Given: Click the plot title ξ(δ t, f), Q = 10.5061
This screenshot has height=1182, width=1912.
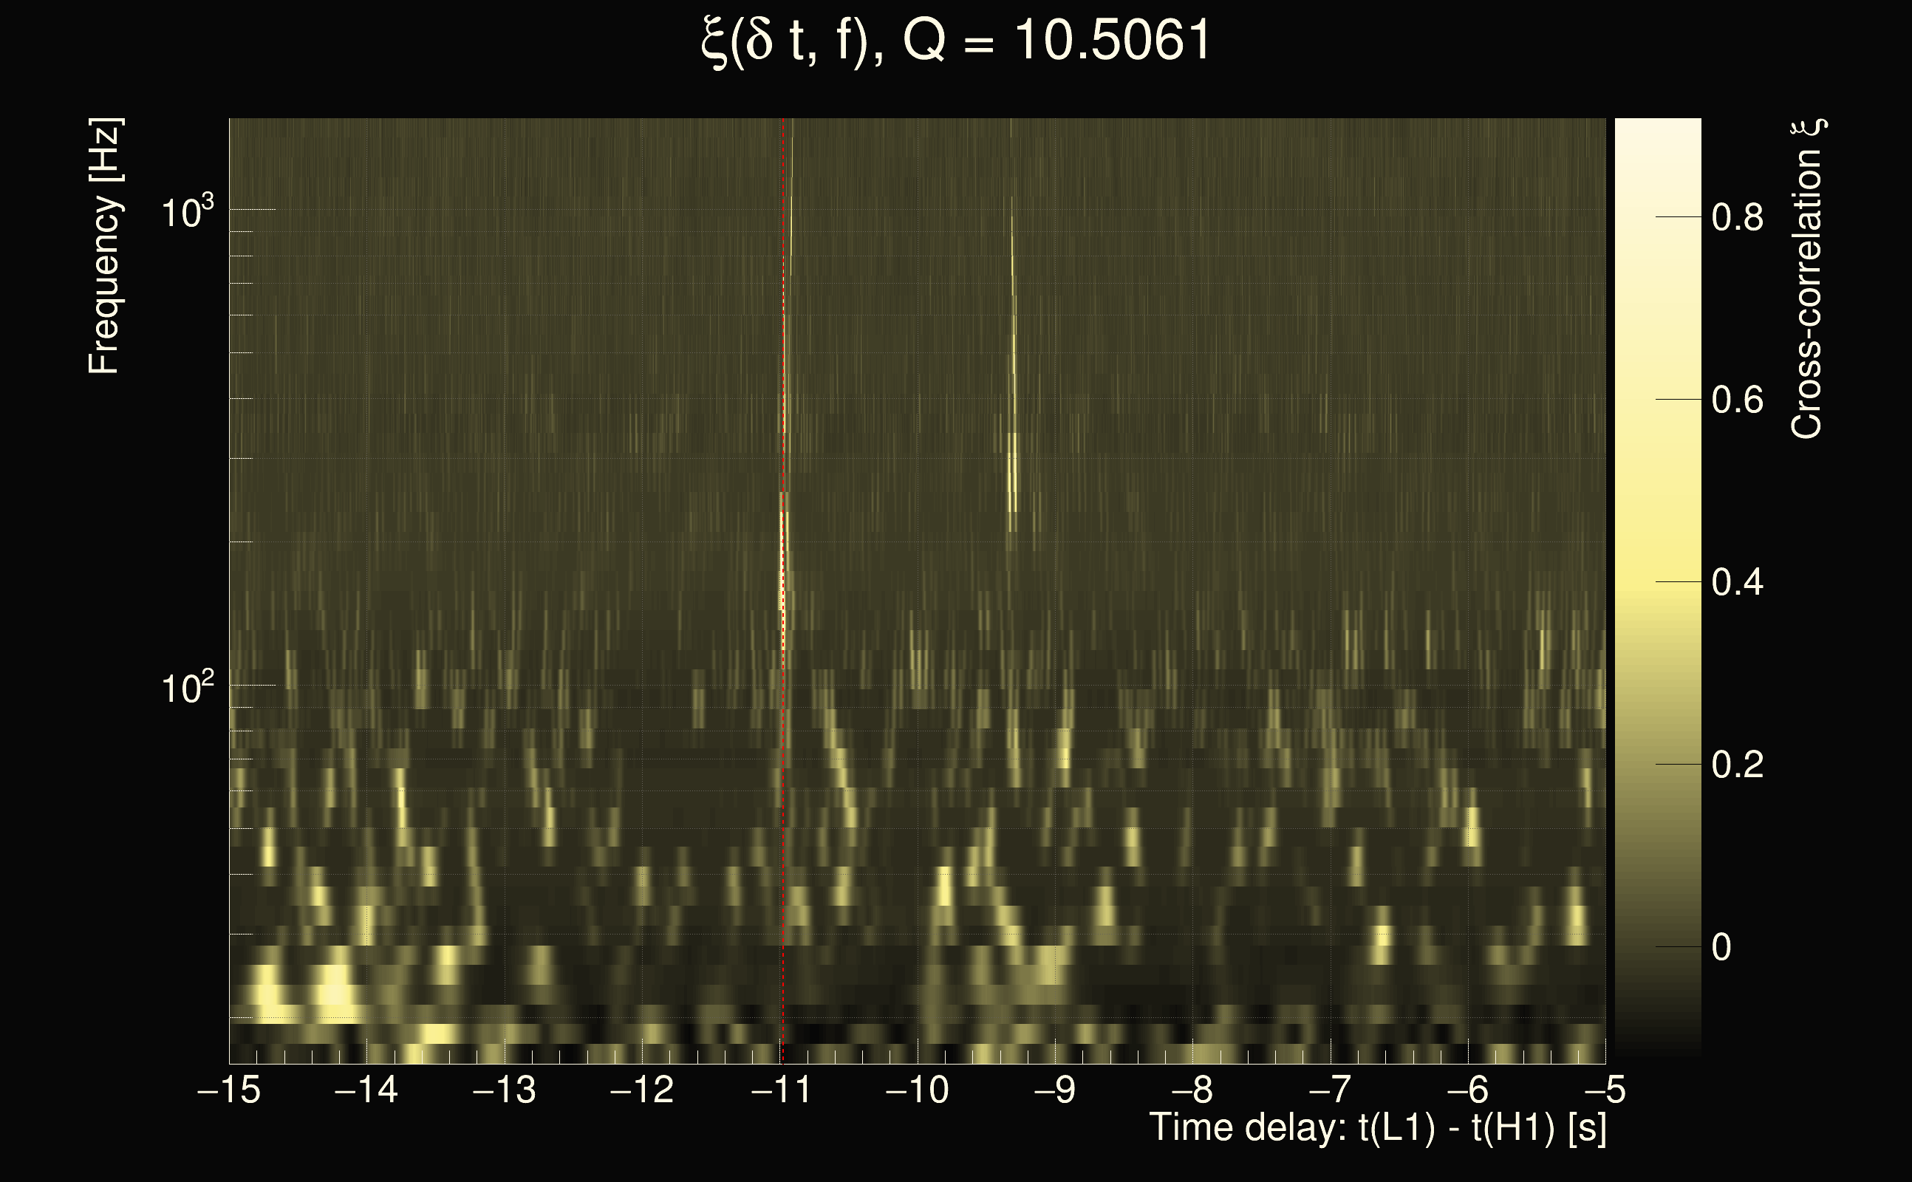Looking at the screenshot, I should (955, 41).
